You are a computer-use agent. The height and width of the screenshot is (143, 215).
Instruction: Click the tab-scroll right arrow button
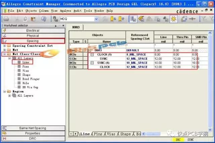coord(76,134)
